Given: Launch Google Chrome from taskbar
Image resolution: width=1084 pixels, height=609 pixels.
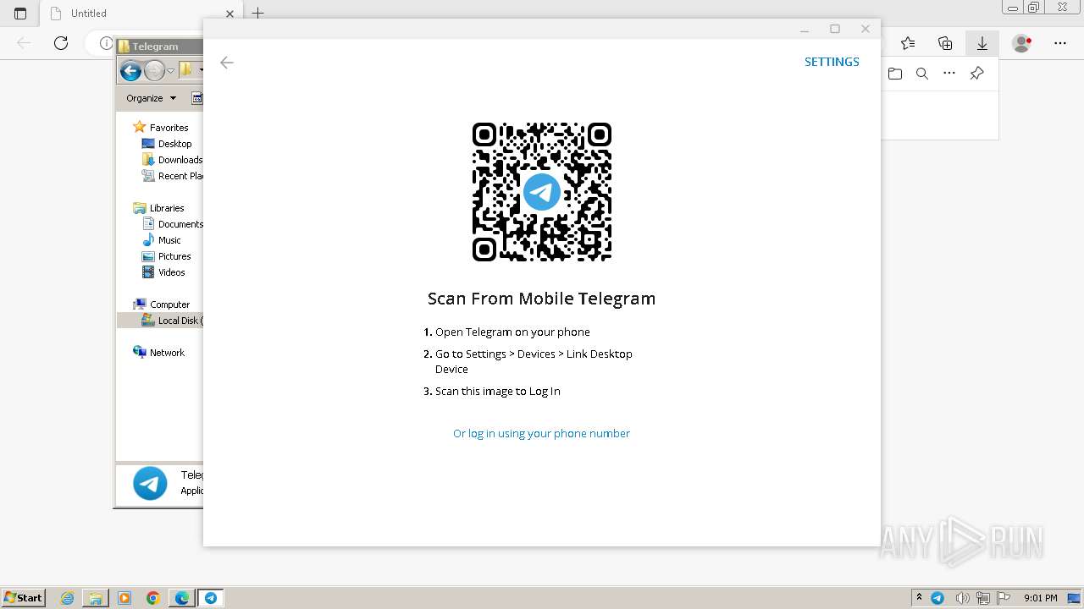Looking at the screenshot, I should 153,598.
